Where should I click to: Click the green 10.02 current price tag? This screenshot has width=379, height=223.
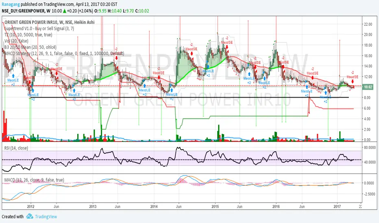368,87
